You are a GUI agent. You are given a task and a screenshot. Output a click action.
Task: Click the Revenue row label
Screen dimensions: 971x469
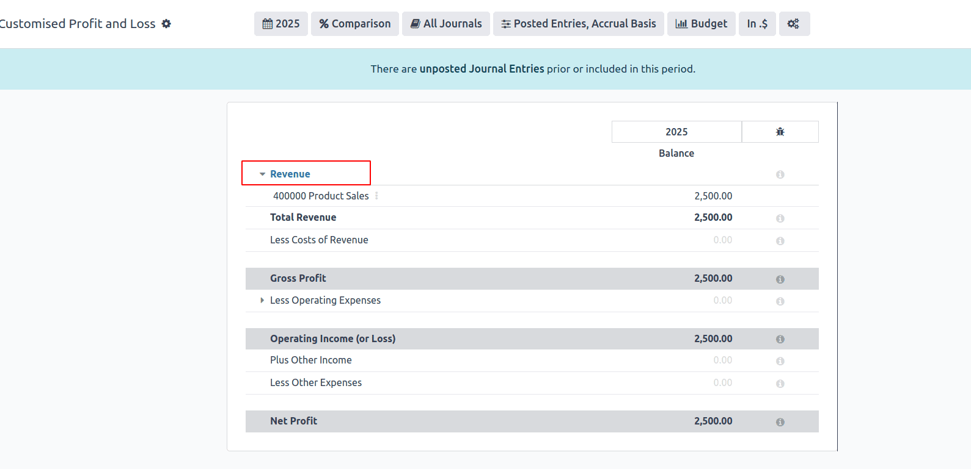(290, 174)
